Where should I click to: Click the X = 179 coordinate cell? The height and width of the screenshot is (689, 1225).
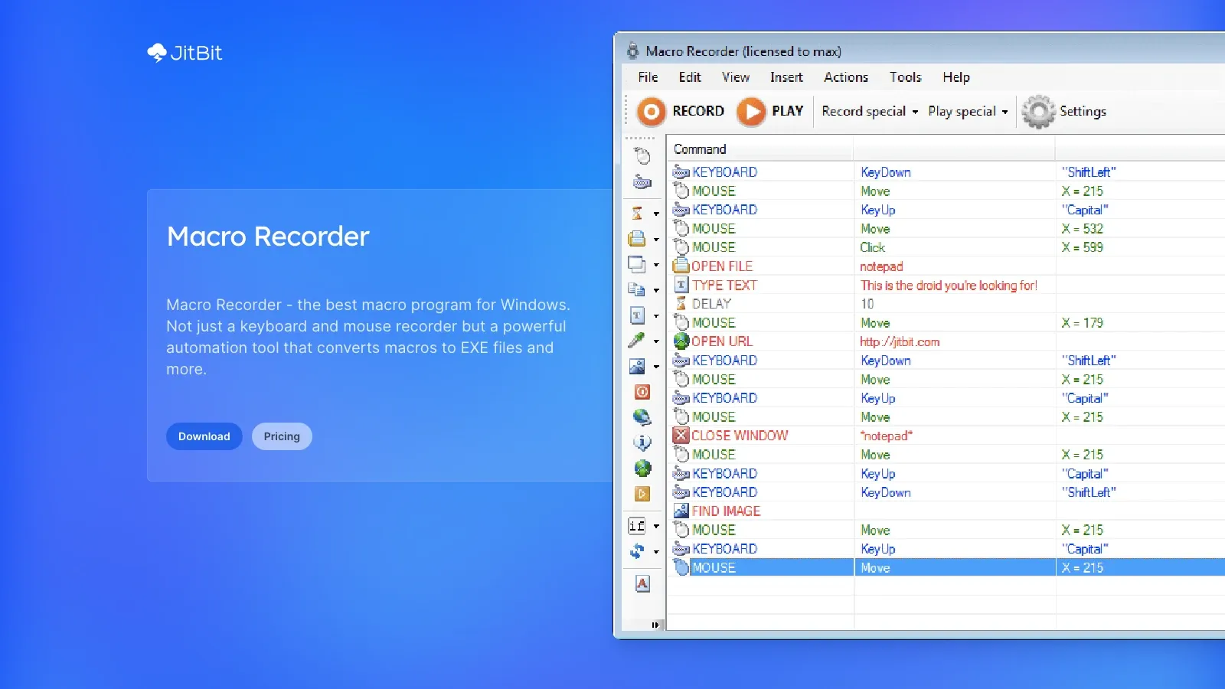1082,323
